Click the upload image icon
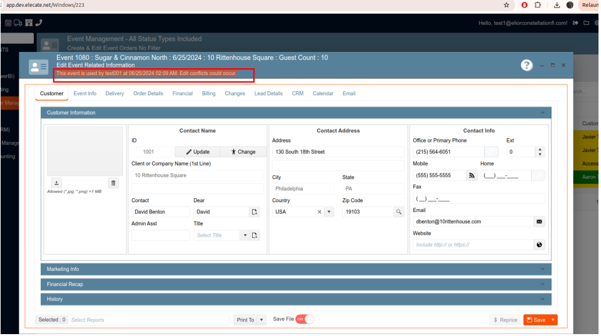The height and width of the screenshot is (336, 601). click(56, 183)
